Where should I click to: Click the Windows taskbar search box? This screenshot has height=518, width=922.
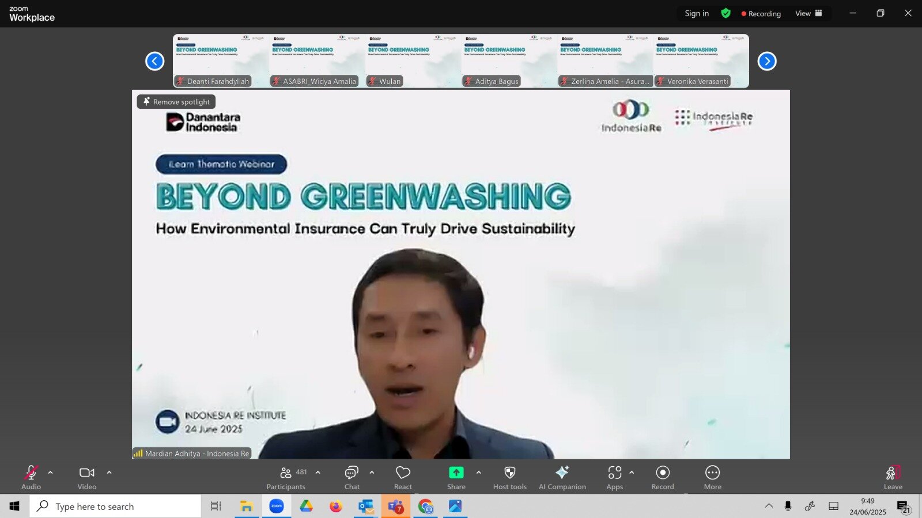(115, 506)
